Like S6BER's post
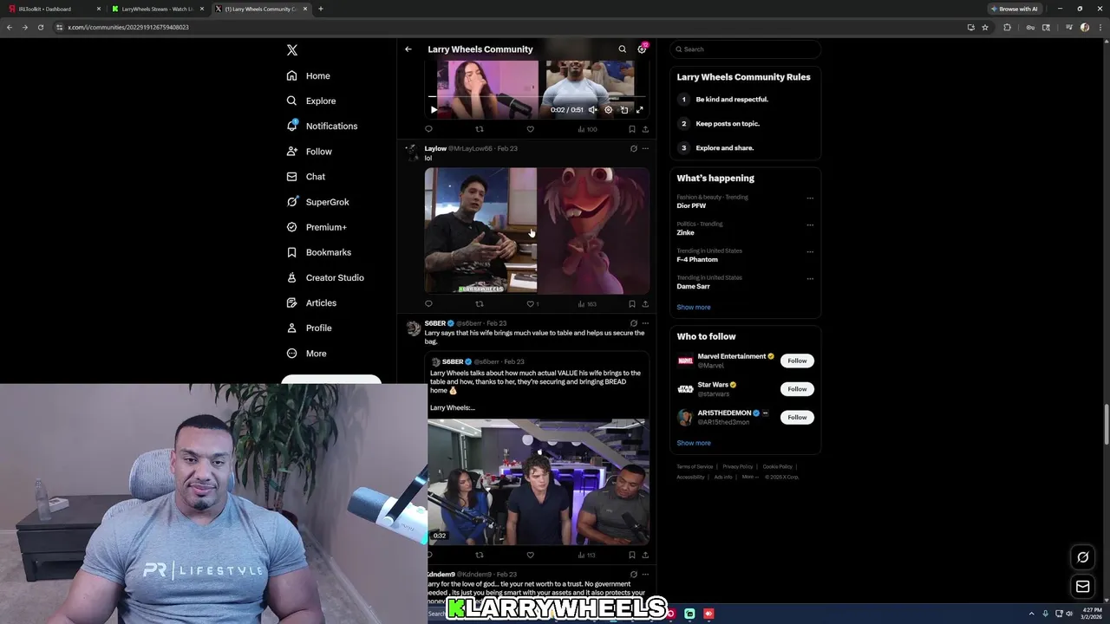This screenshot has width=1110, height=624. [530, 555]
